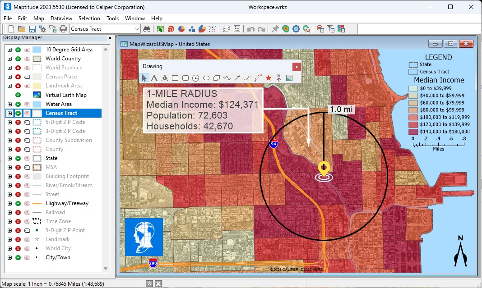Open the Dataview menu
Screen dimensions: 482x288
coord(61,18)
